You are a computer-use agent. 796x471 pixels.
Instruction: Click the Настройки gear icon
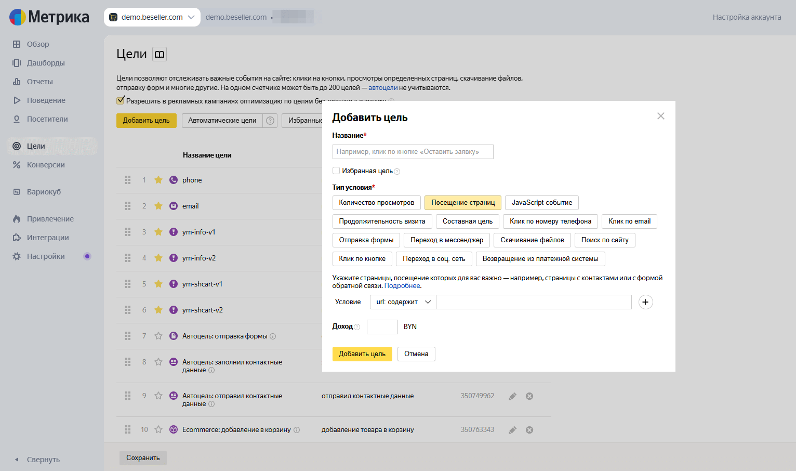17,256
